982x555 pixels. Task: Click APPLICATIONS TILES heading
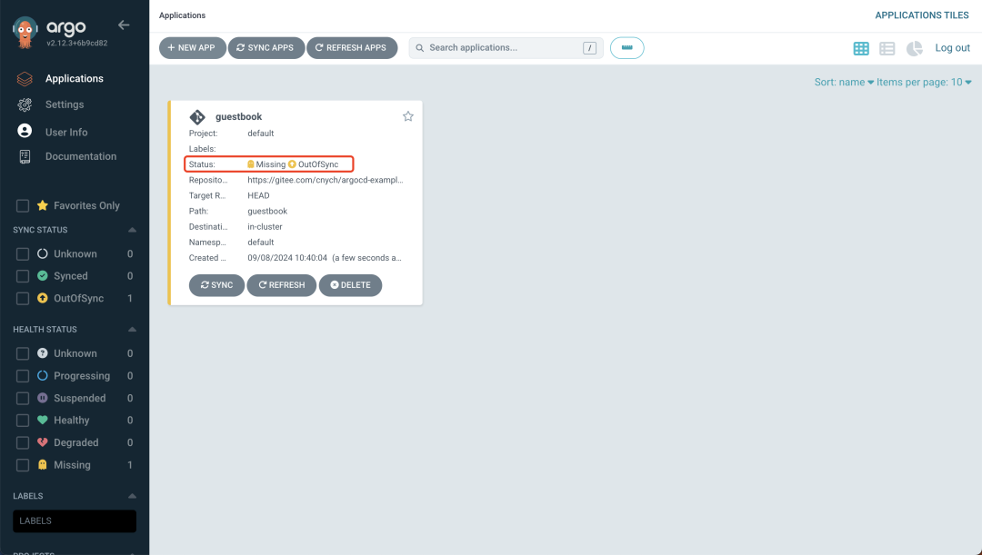point(922,15)
